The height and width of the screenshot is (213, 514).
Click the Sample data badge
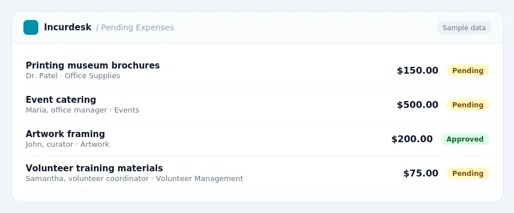pyautogui.click(x=464, y=28)
